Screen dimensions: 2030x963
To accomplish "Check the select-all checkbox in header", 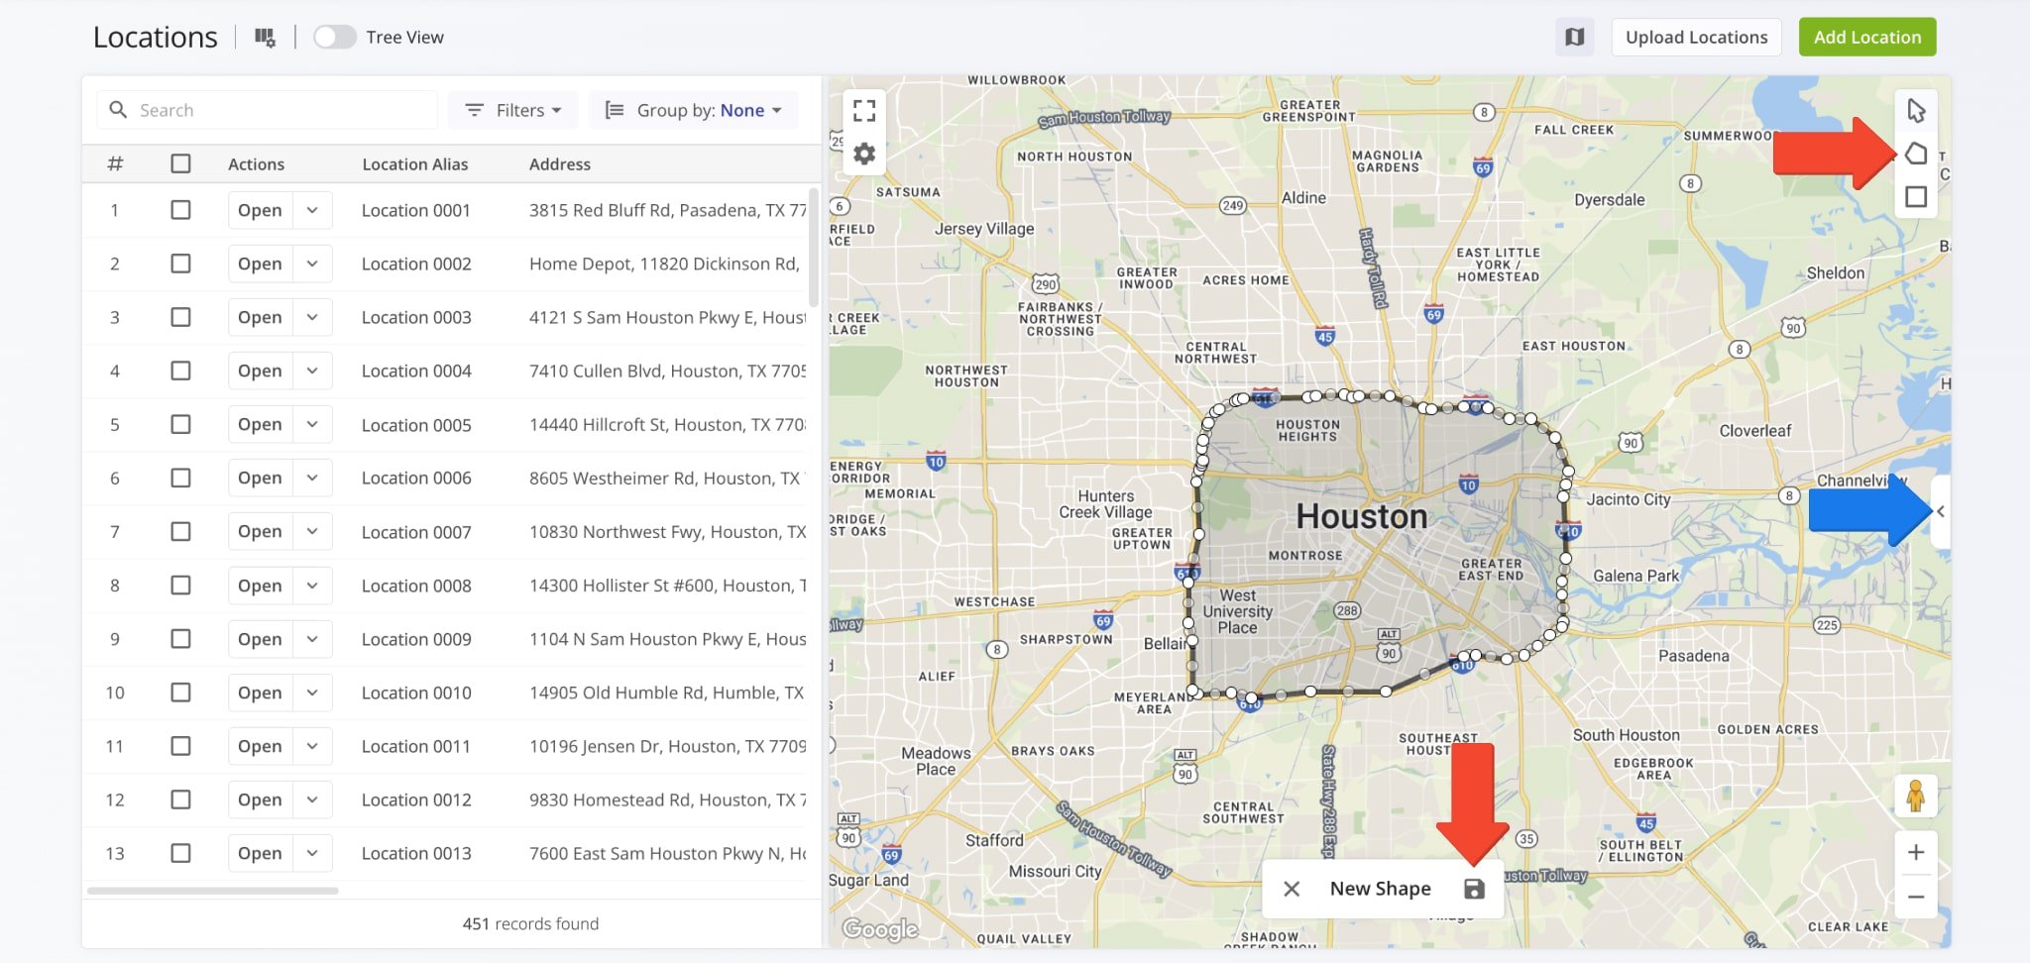I will click(180, 163).
